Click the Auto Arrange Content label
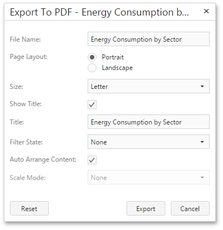 point(43,159)
